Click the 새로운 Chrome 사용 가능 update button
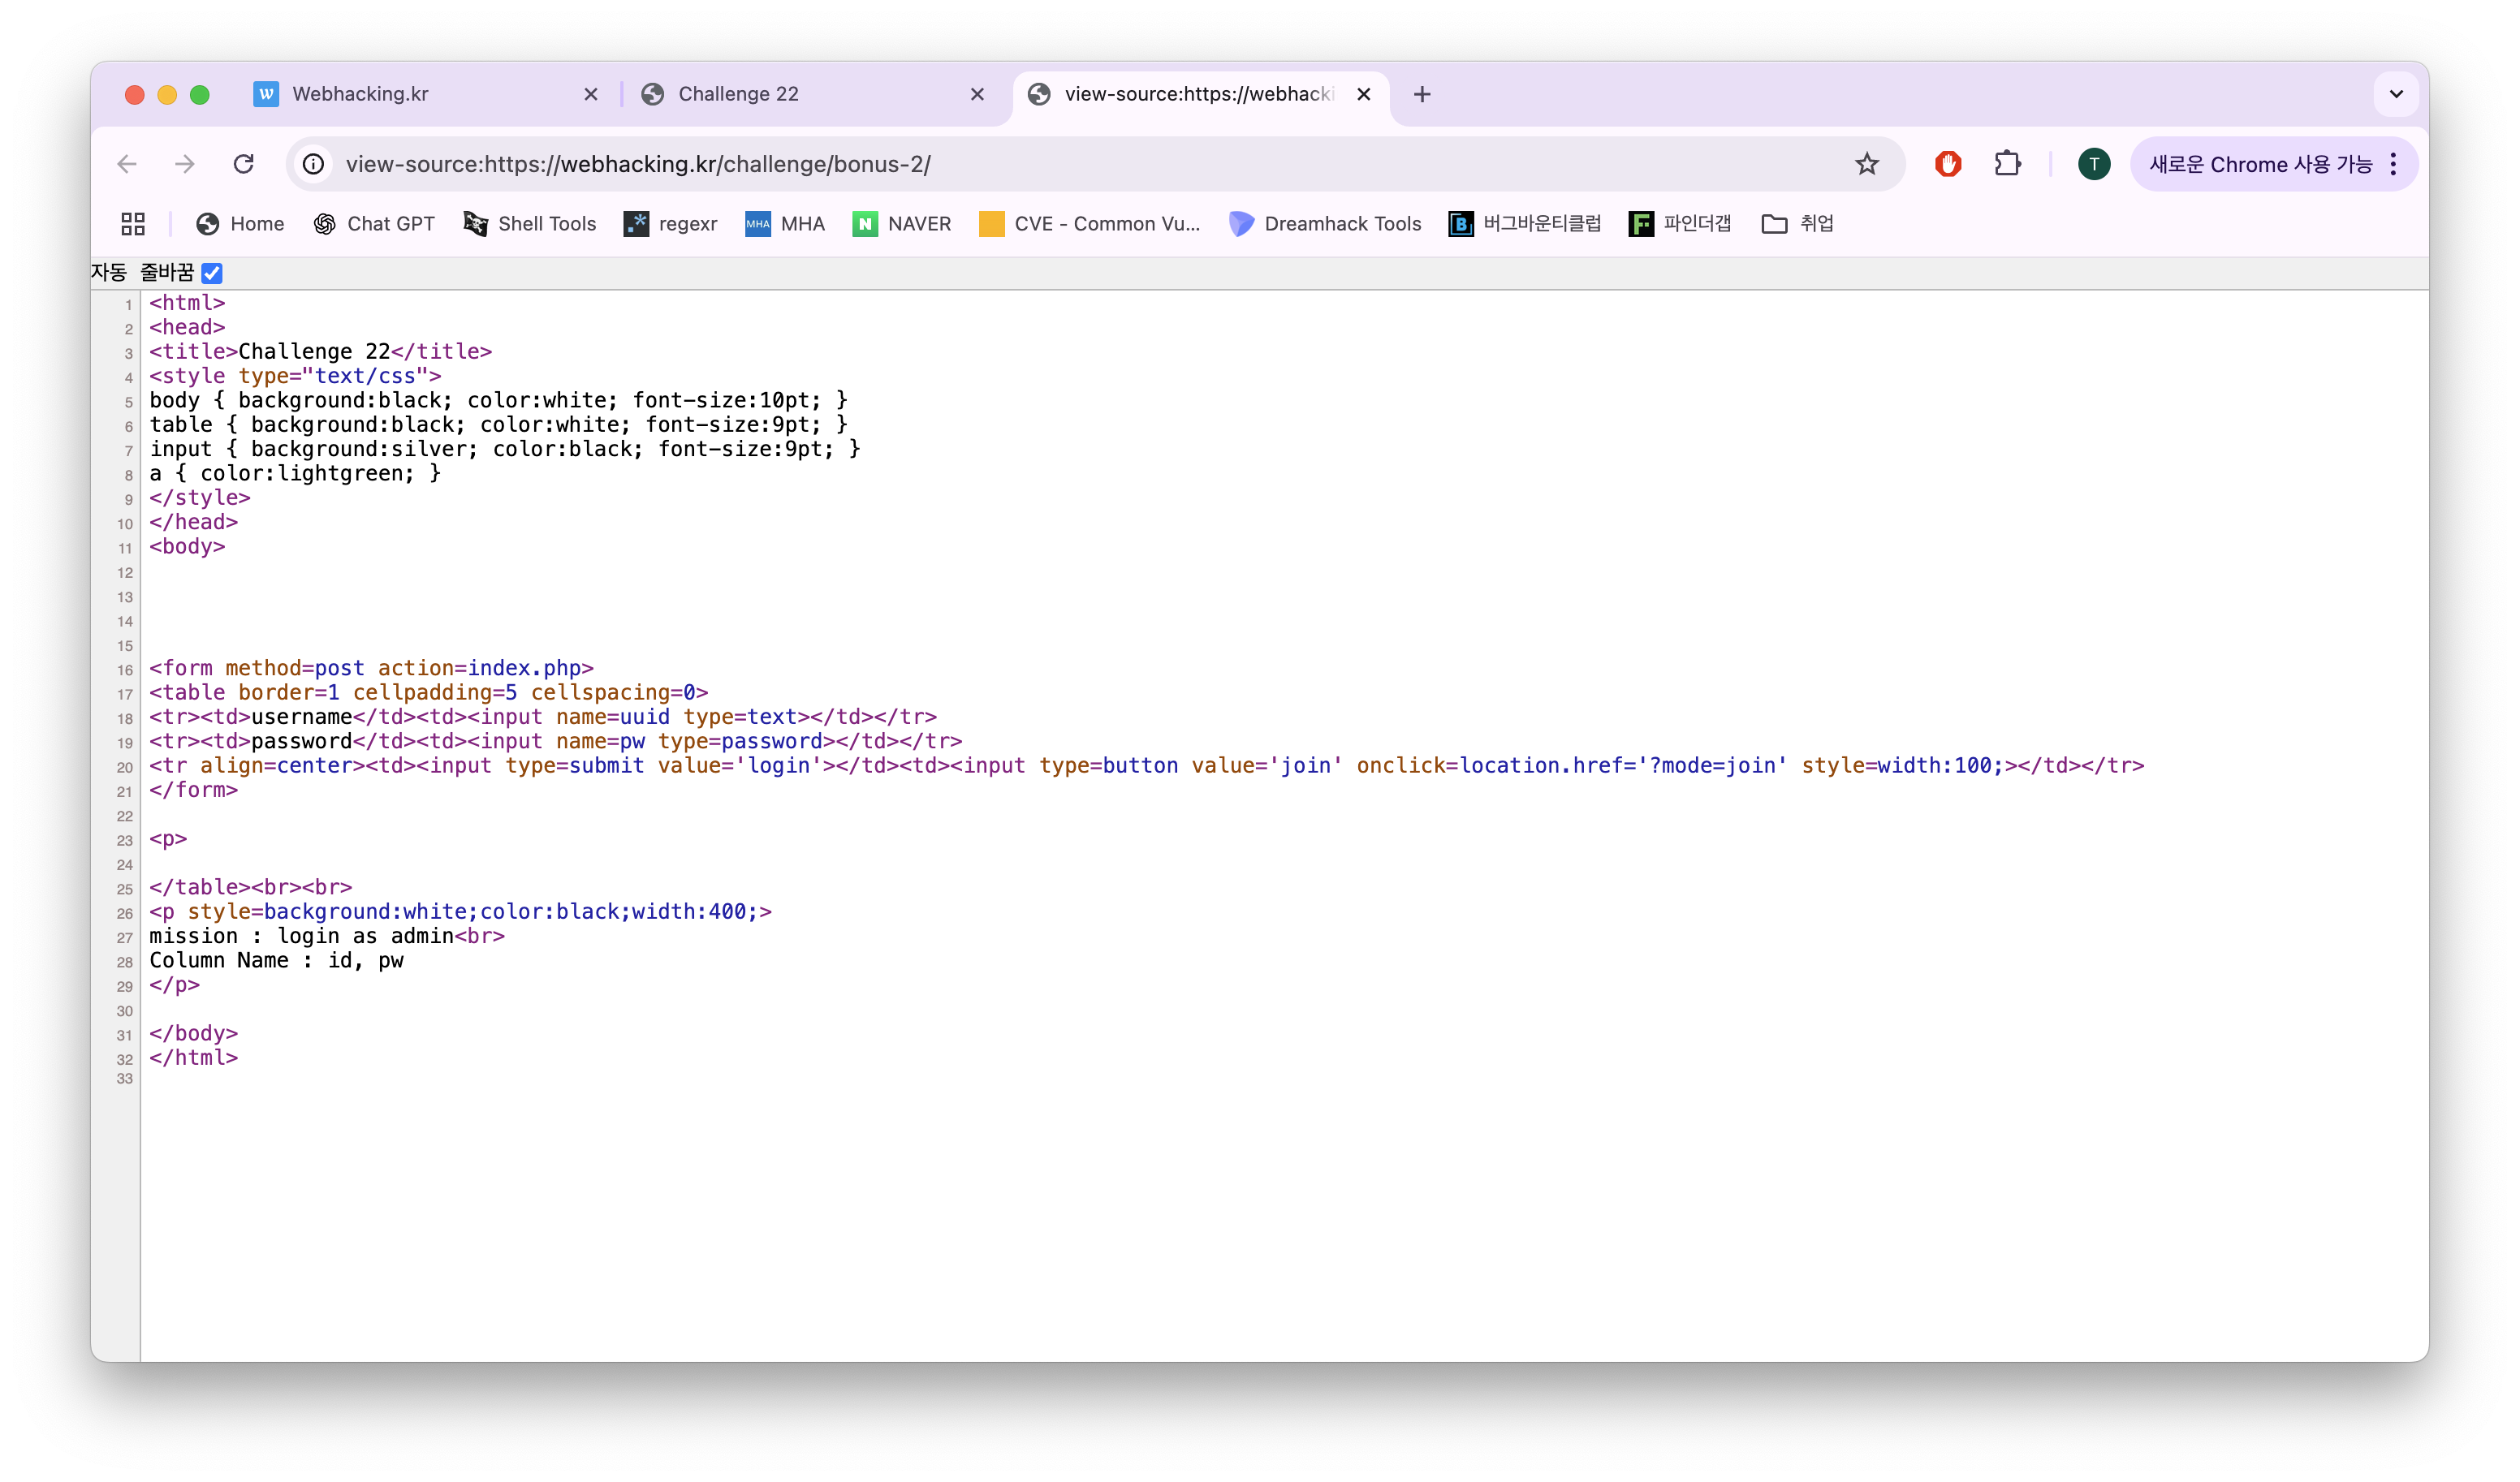Screen dimensions: 2520x1482 pos(2260,164)
